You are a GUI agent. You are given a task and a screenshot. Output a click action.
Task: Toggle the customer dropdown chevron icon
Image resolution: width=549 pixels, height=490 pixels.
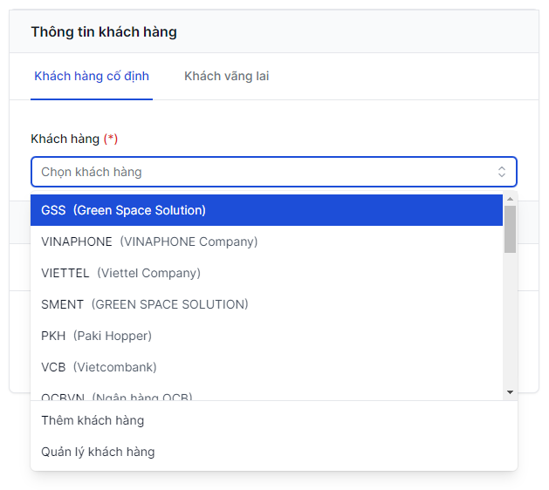click(x=502, y=172)
